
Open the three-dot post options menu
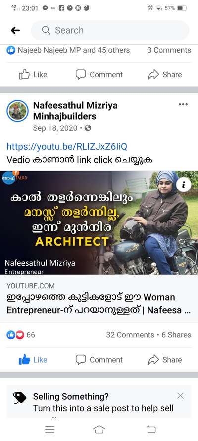(x=183, y=104)
